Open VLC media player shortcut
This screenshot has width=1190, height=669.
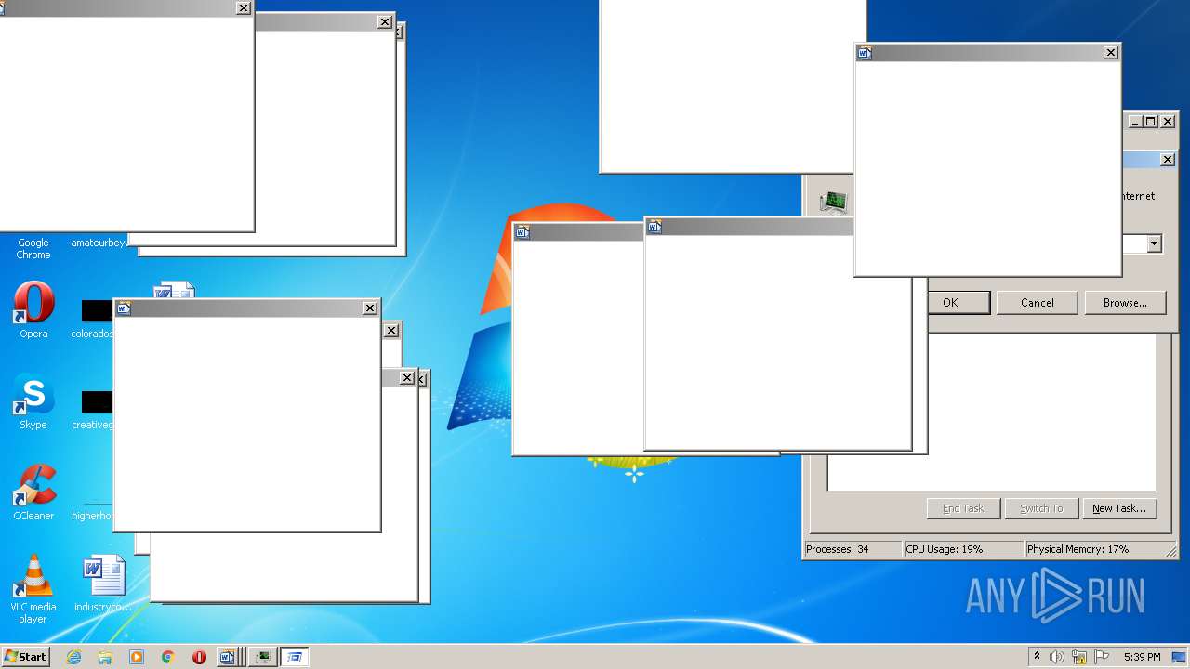coord(33,589)
